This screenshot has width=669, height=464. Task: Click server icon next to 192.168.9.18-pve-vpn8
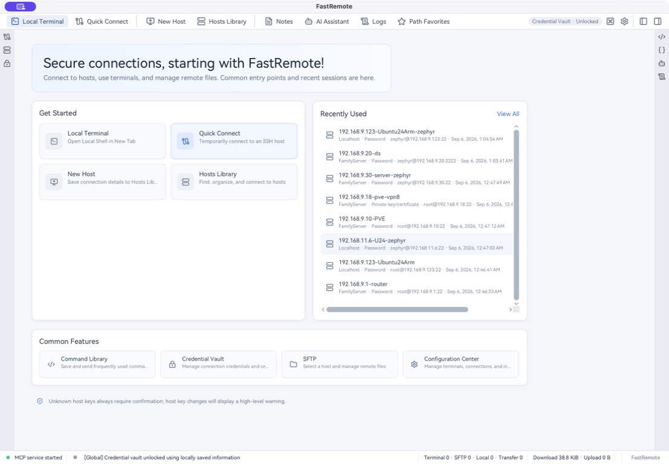[x=330, y=201]
